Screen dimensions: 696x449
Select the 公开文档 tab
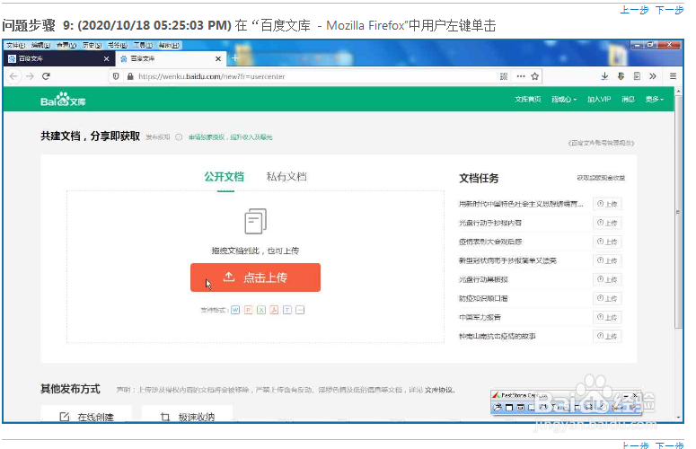tap(225, 177)
